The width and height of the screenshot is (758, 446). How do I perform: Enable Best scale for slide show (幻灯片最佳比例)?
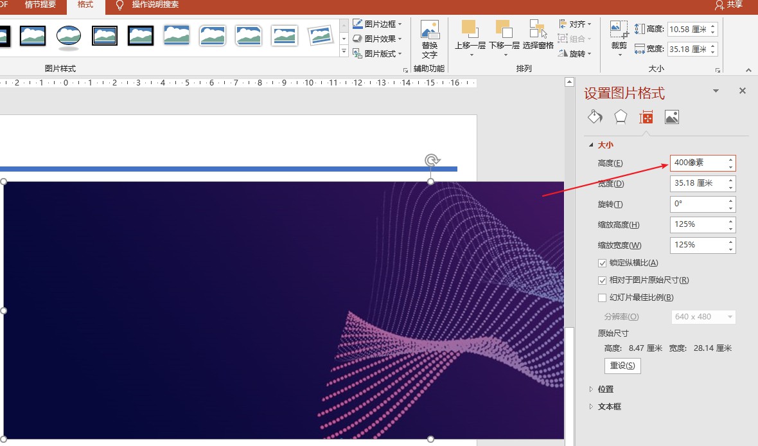(x=602, y=298)
